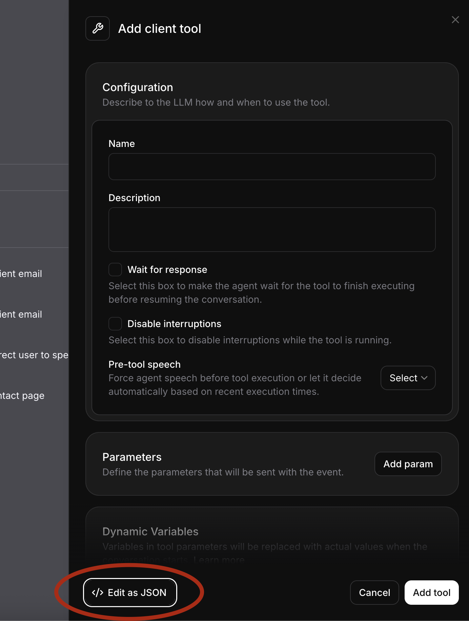Click the code brackets icon on Edit as JSON
The width and height of the screenshot is (469, 621).
click(x=98, y=593)
